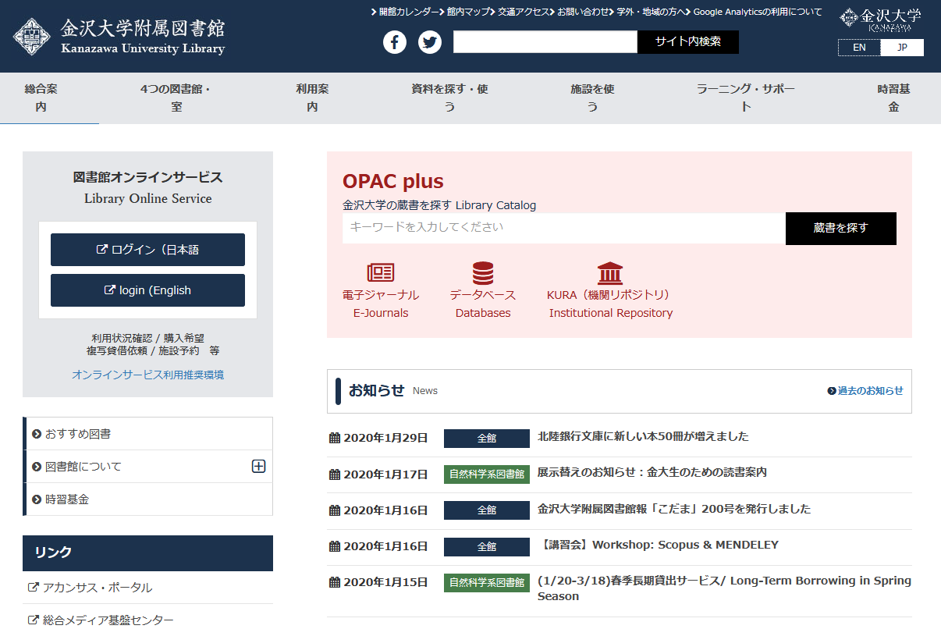Open the 資料を探す・使う navigation menu
Screen dimensions: 941x629
[x=449, y=98]
